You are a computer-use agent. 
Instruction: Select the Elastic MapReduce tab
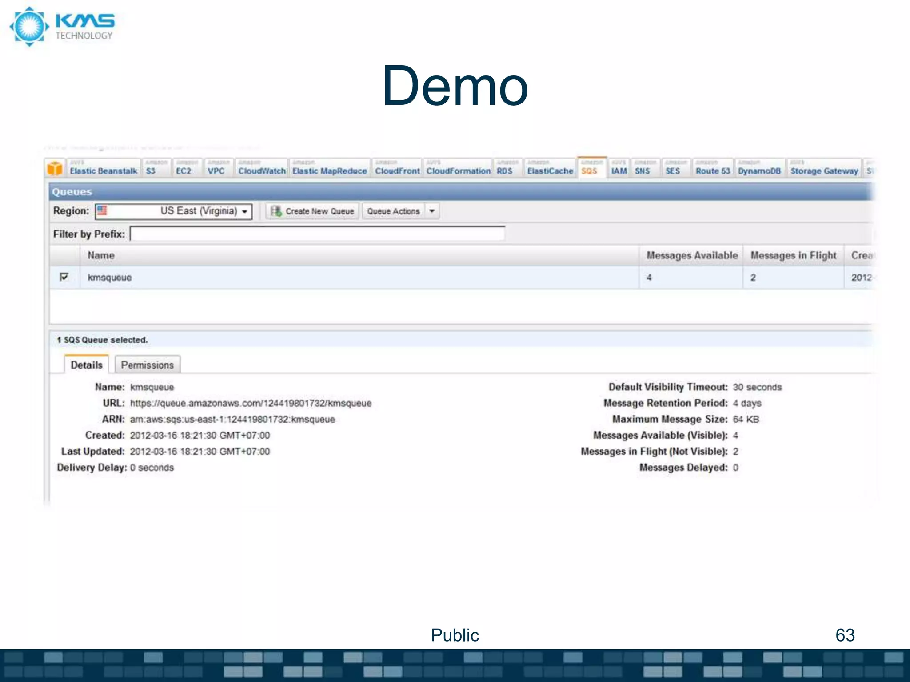330,169
